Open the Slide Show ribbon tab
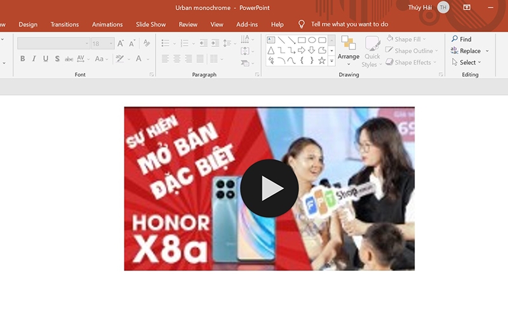 coord(150,24)
